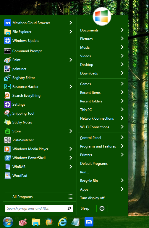Launch Windows Media Player icon

[7, 149]
